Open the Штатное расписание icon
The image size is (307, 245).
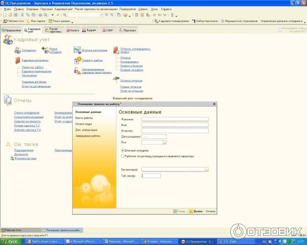tap(77, 50)
